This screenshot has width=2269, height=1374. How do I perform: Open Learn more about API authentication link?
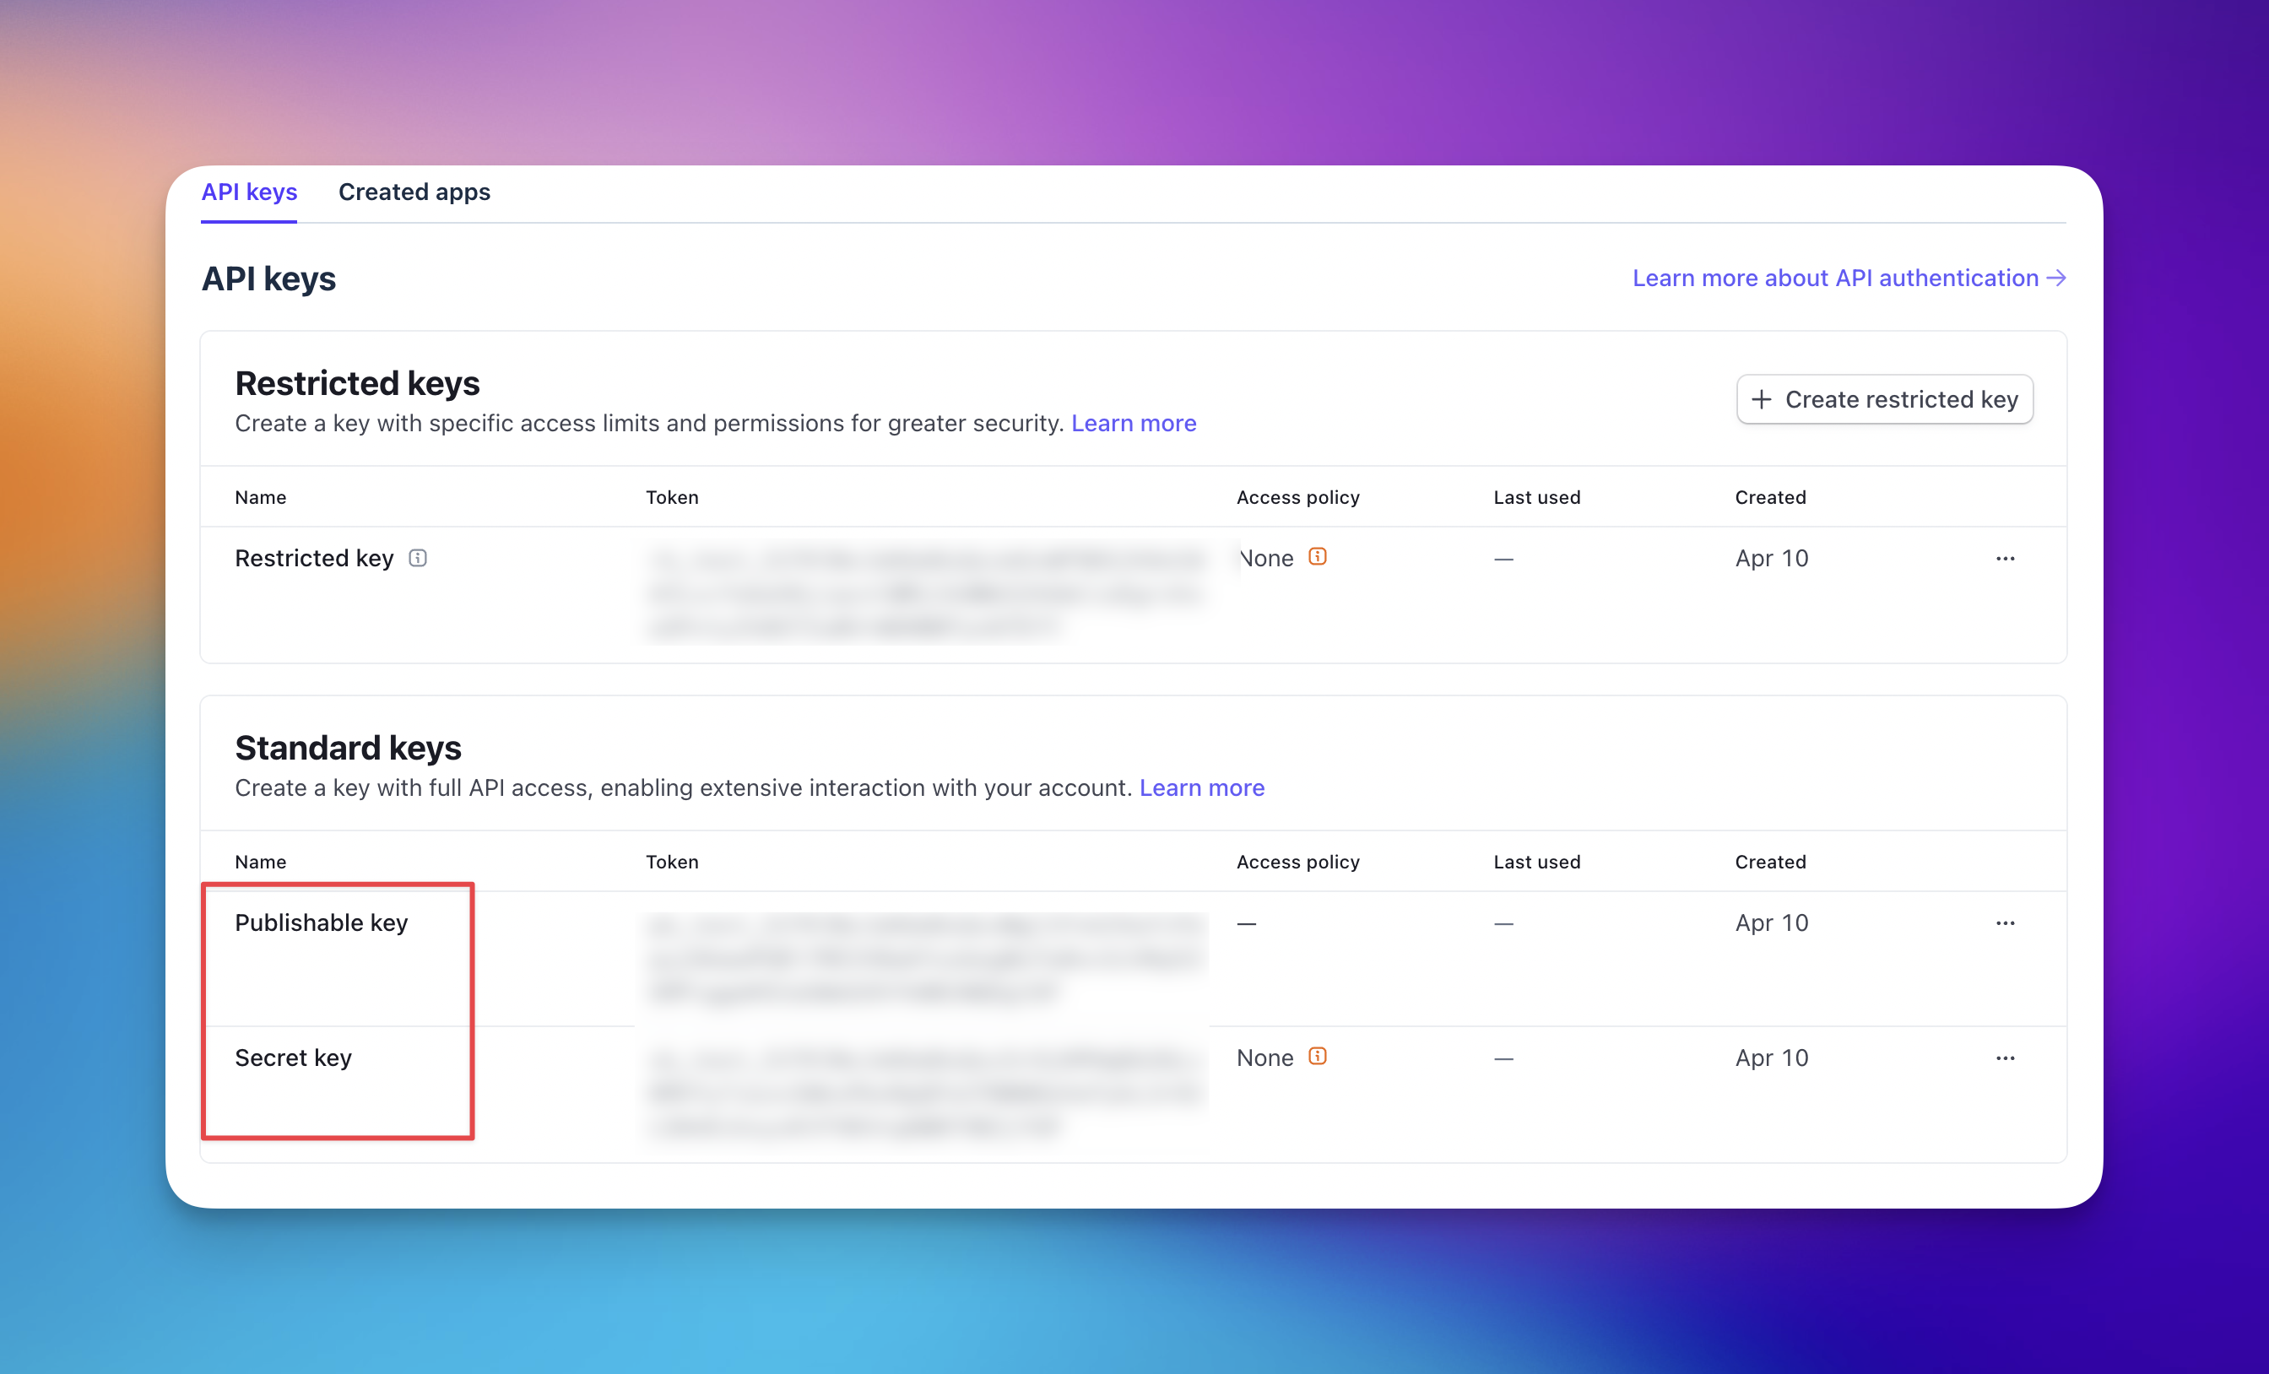[1835, 279]
